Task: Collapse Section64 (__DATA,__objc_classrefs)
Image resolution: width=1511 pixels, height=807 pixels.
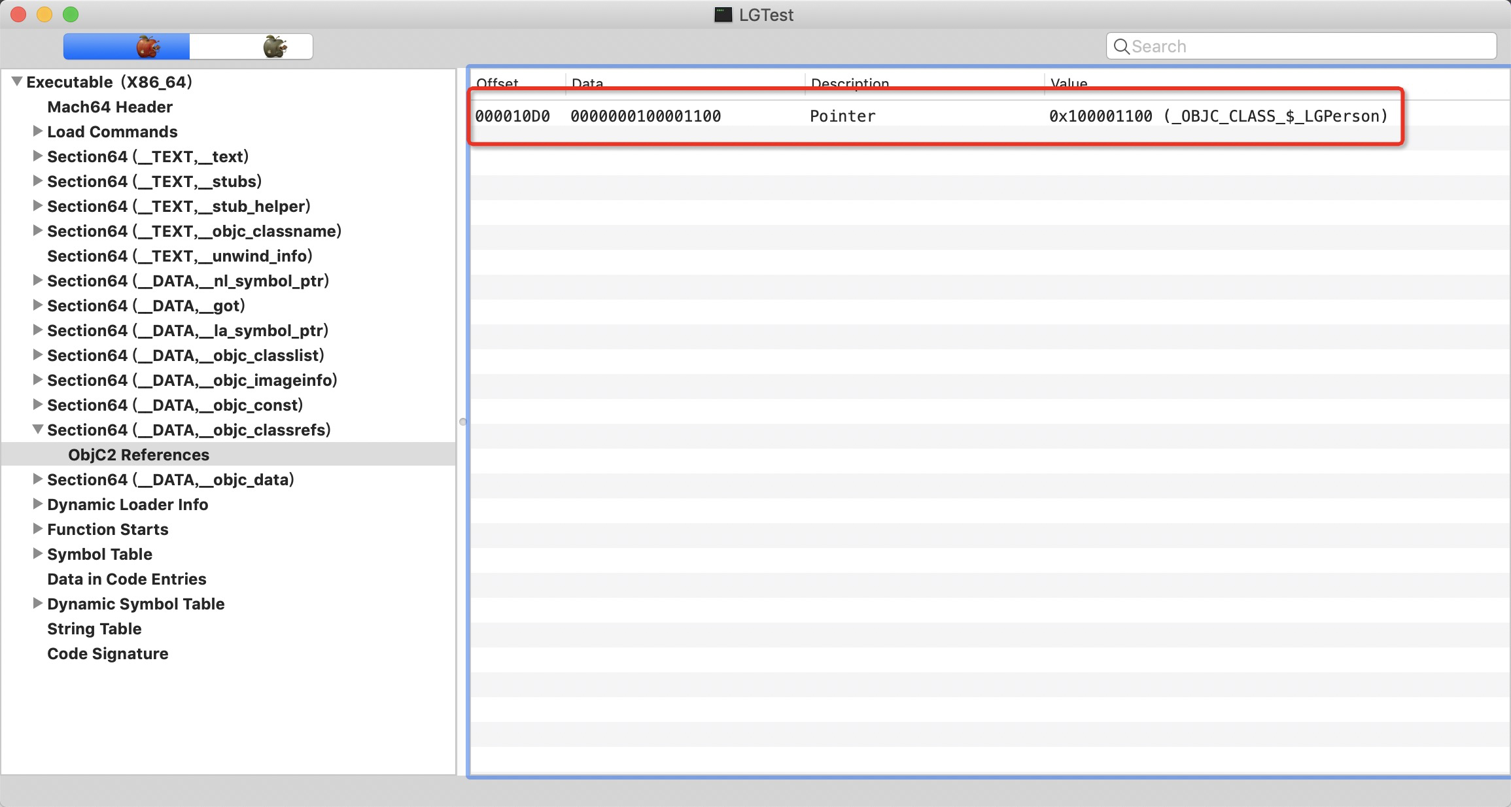Action: (x=38, y=430)
